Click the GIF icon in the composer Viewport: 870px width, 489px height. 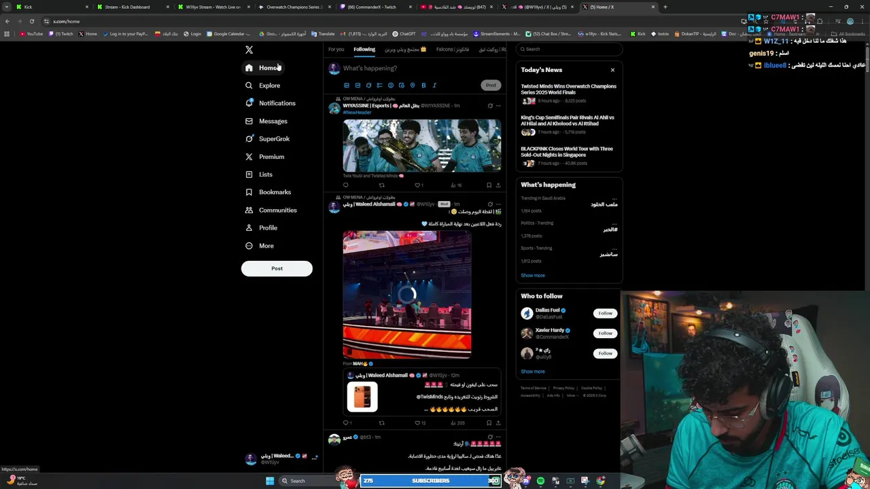point(358,86)
